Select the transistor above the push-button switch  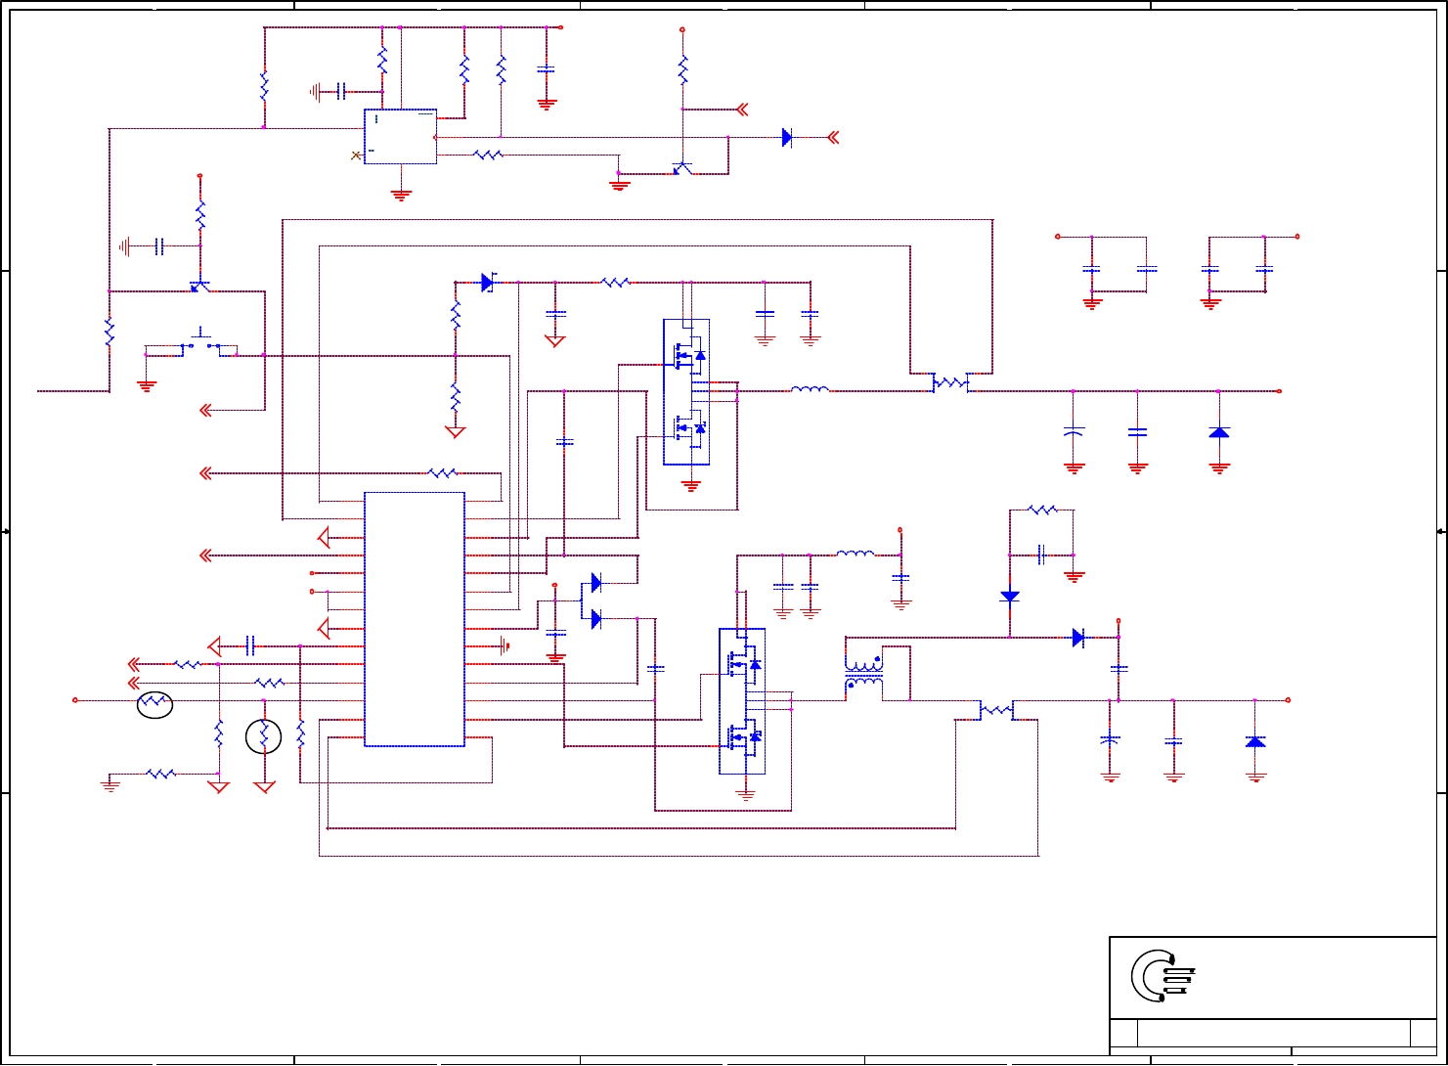(200, 286)
